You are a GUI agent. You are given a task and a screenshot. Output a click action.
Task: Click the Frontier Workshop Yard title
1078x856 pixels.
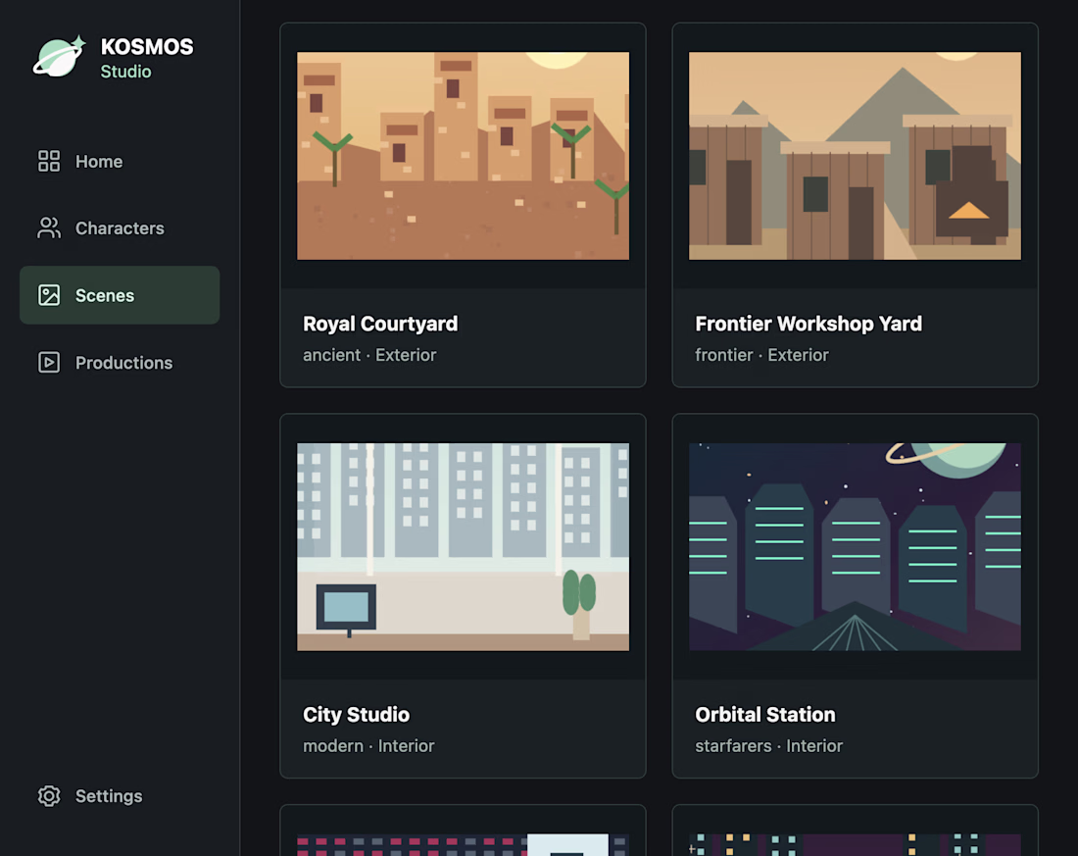pyautogui.click(x=808, y=325)
